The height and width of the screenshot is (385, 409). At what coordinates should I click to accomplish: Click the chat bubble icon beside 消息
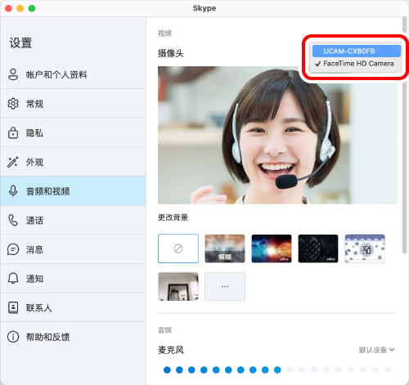(13, 249)
